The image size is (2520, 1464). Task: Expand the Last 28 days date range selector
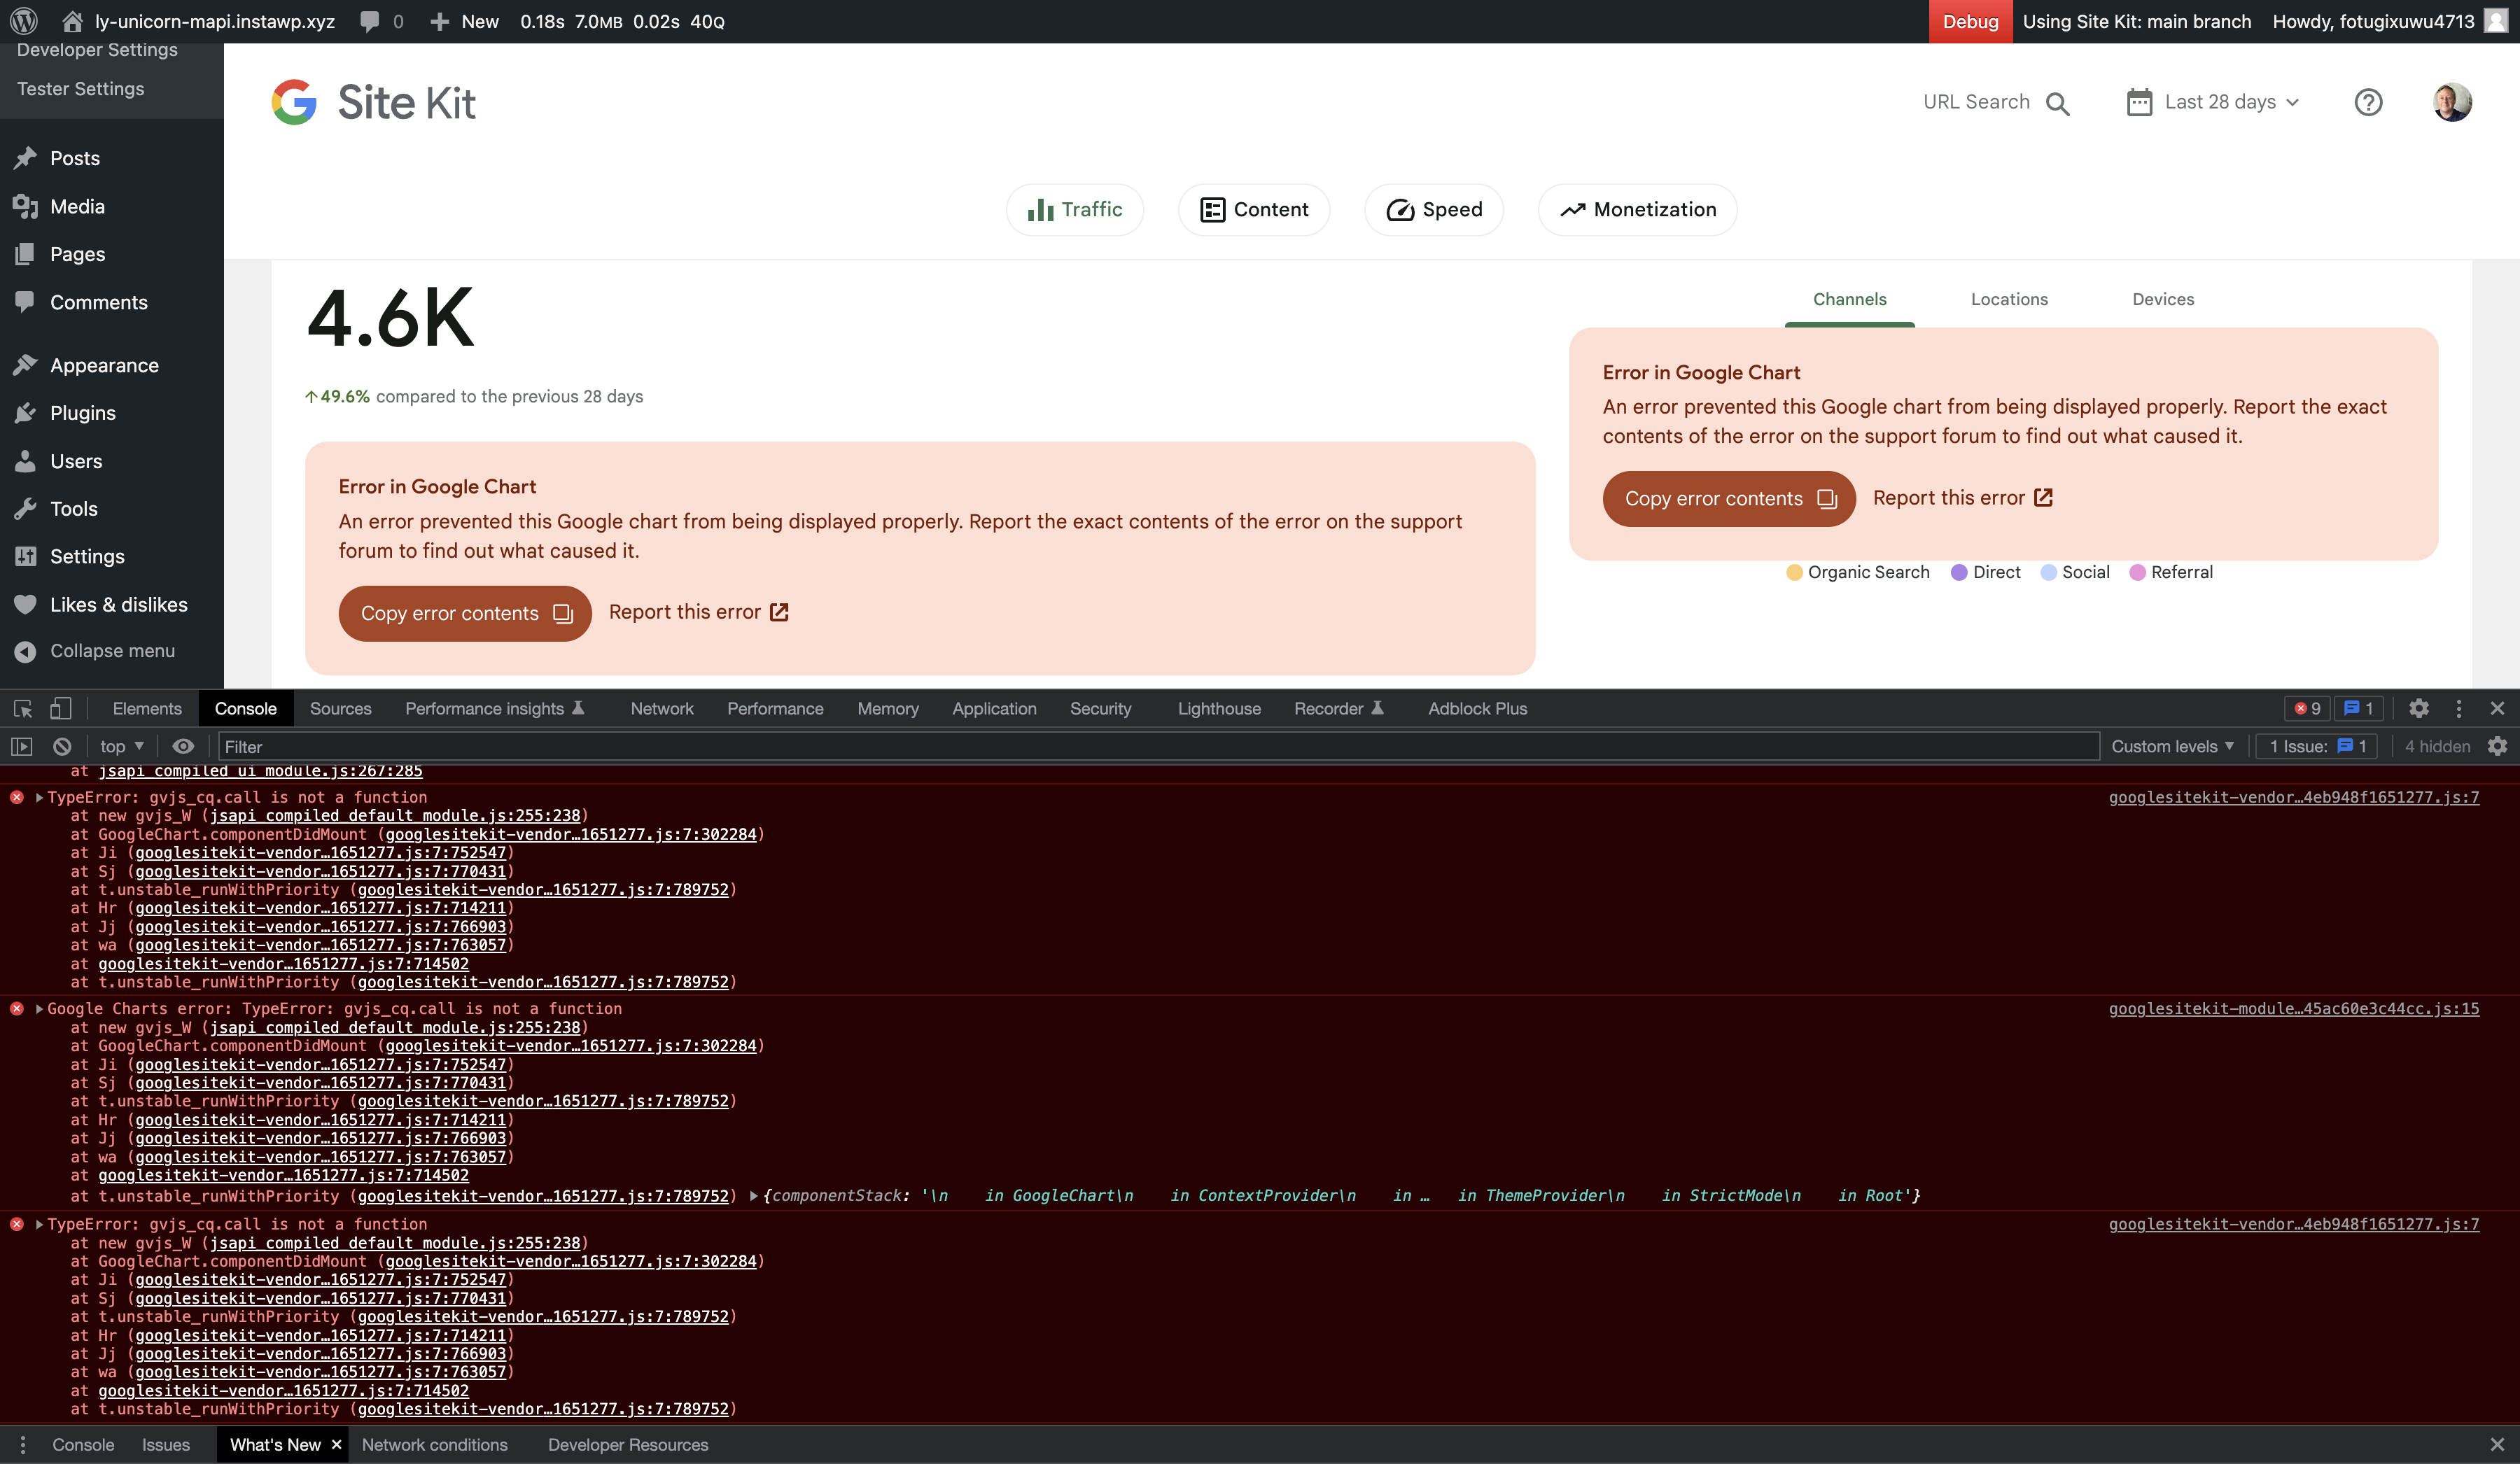pyautogui.click(x=2212, y=102)
